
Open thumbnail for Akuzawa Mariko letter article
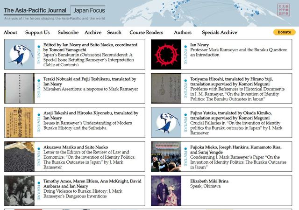click(20, 156)
